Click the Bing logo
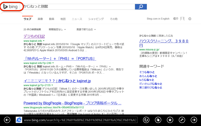The image size is (201, 126). 11,7
